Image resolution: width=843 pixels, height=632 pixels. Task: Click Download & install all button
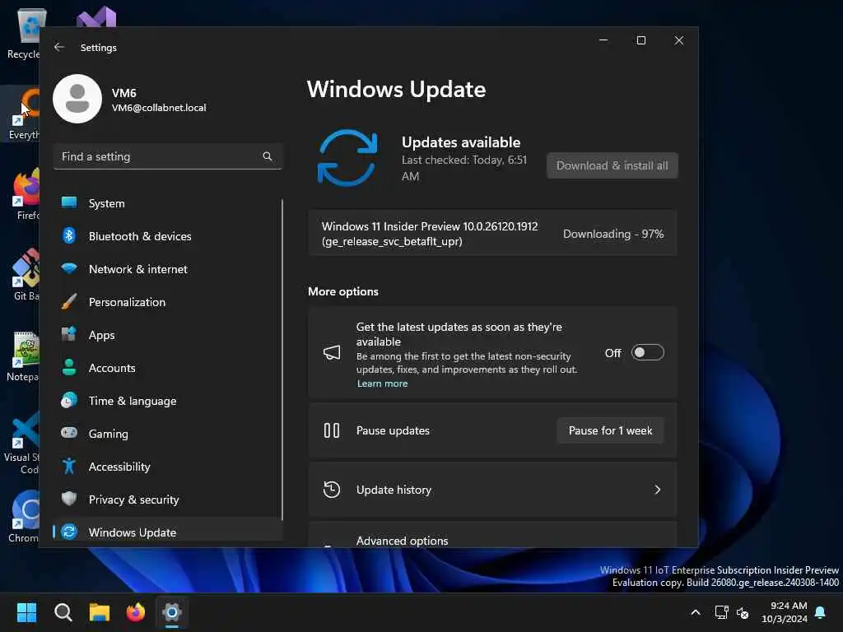(612, 165)
